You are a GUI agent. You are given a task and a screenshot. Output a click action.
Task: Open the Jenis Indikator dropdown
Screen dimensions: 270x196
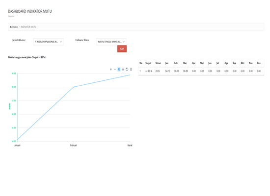[x=49, y=42]
